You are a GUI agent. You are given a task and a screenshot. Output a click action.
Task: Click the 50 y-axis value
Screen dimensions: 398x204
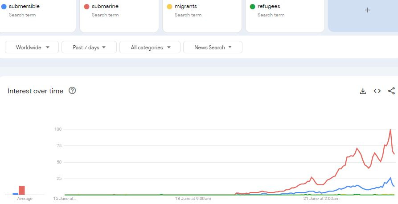59,162
